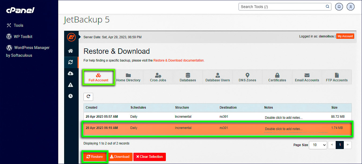Image resolution: width=362 pixels, height=164 pixels.
Task: Click the refresh backups list button
Action: click(x=88, y=97)
